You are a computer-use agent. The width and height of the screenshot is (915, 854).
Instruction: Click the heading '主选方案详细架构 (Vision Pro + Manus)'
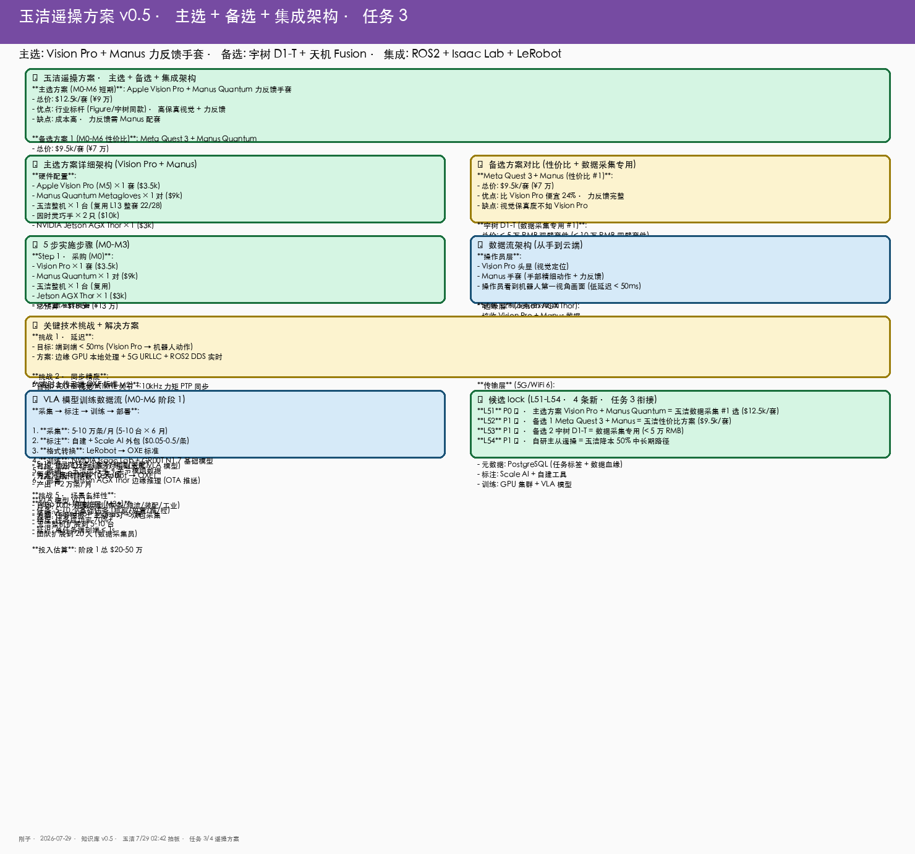[x=120, y=165]
